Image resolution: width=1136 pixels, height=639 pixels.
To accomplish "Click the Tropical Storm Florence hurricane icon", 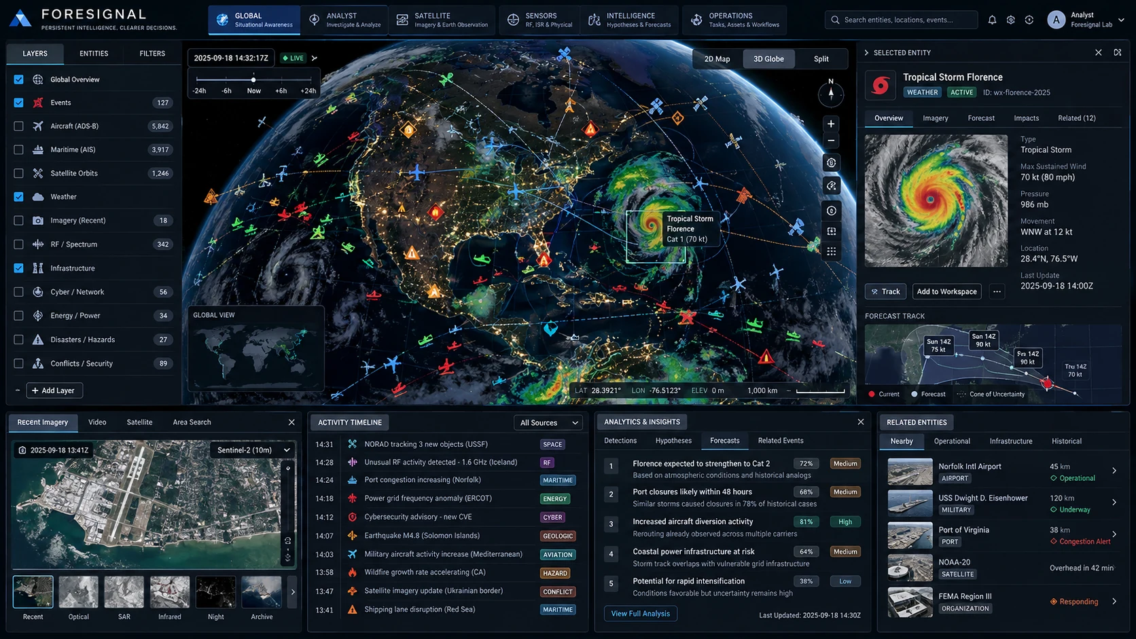I will pyautogui.click(x=881, y=86).
